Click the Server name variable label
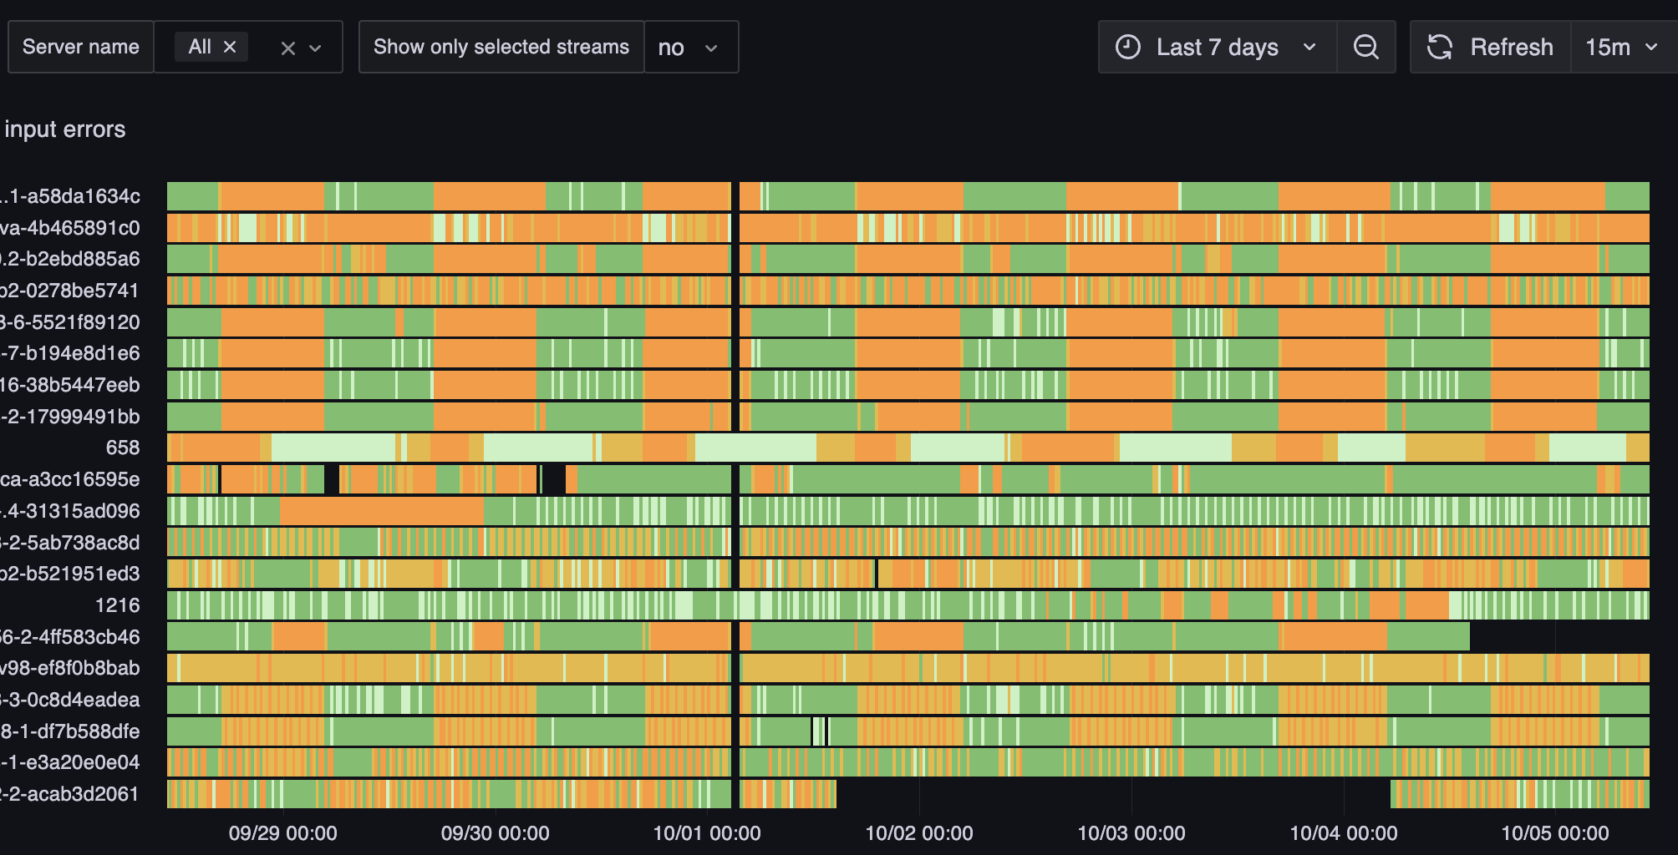This screenshot has height=855, width=1678. (x=80, y=47)
